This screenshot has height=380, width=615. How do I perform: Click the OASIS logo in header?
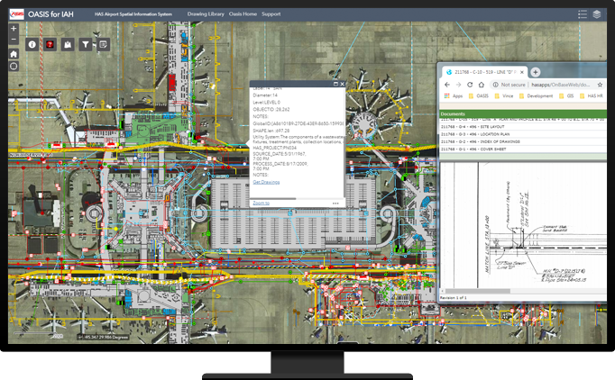click(17, 14)
